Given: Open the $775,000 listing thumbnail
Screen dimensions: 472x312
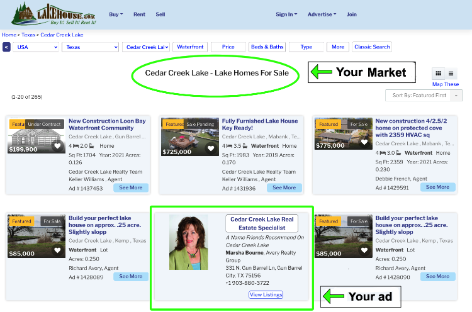Looking at the screenshot, I should coord(343,134).
